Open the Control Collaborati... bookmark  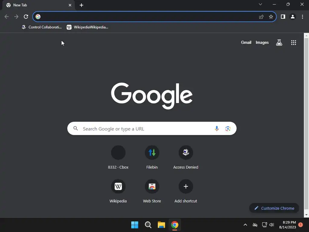click(42, 27)
